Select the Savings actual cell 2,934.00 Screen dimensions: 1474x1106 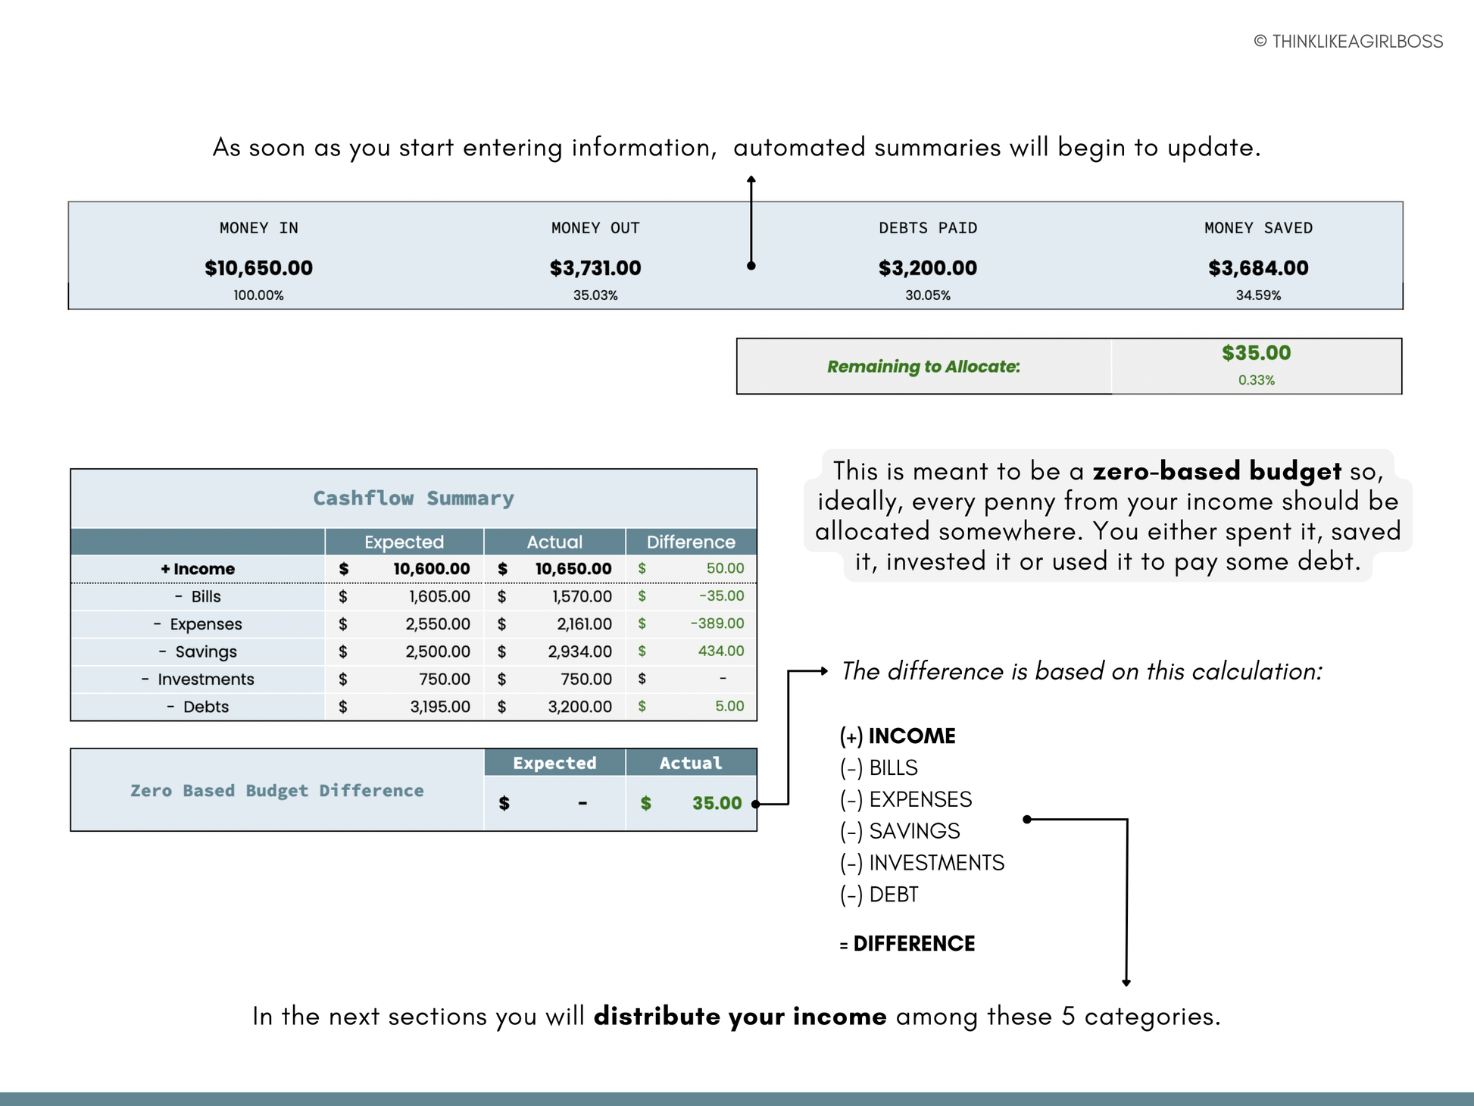[x=579, y=651]
